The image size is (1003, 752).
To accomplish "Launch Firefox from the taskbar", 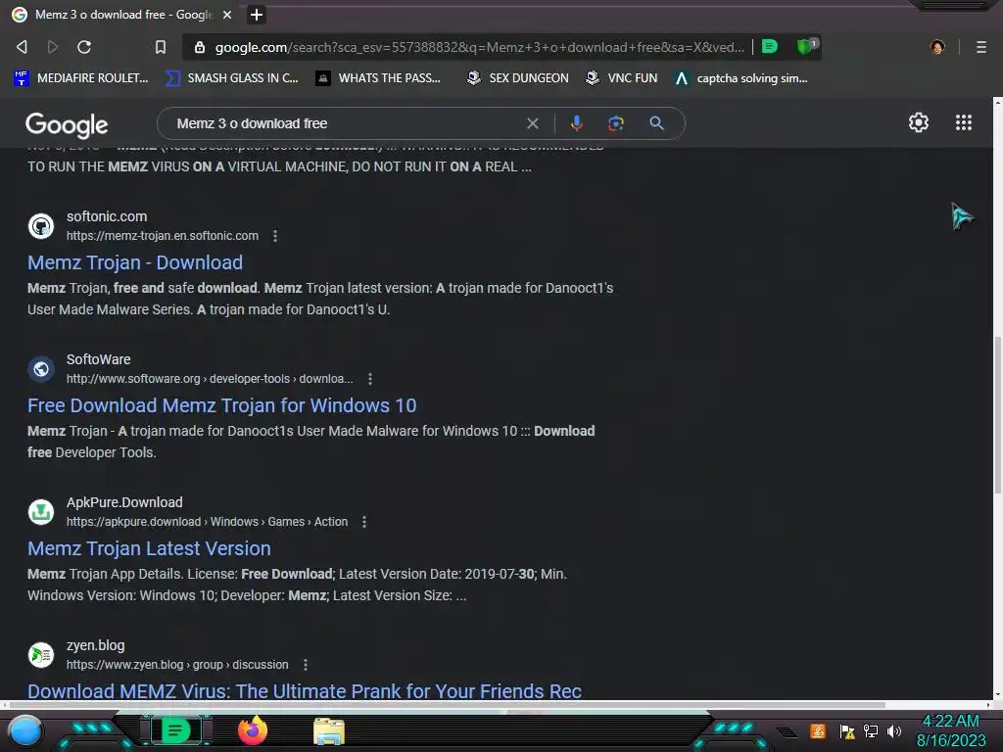I will tap(253, 730).
